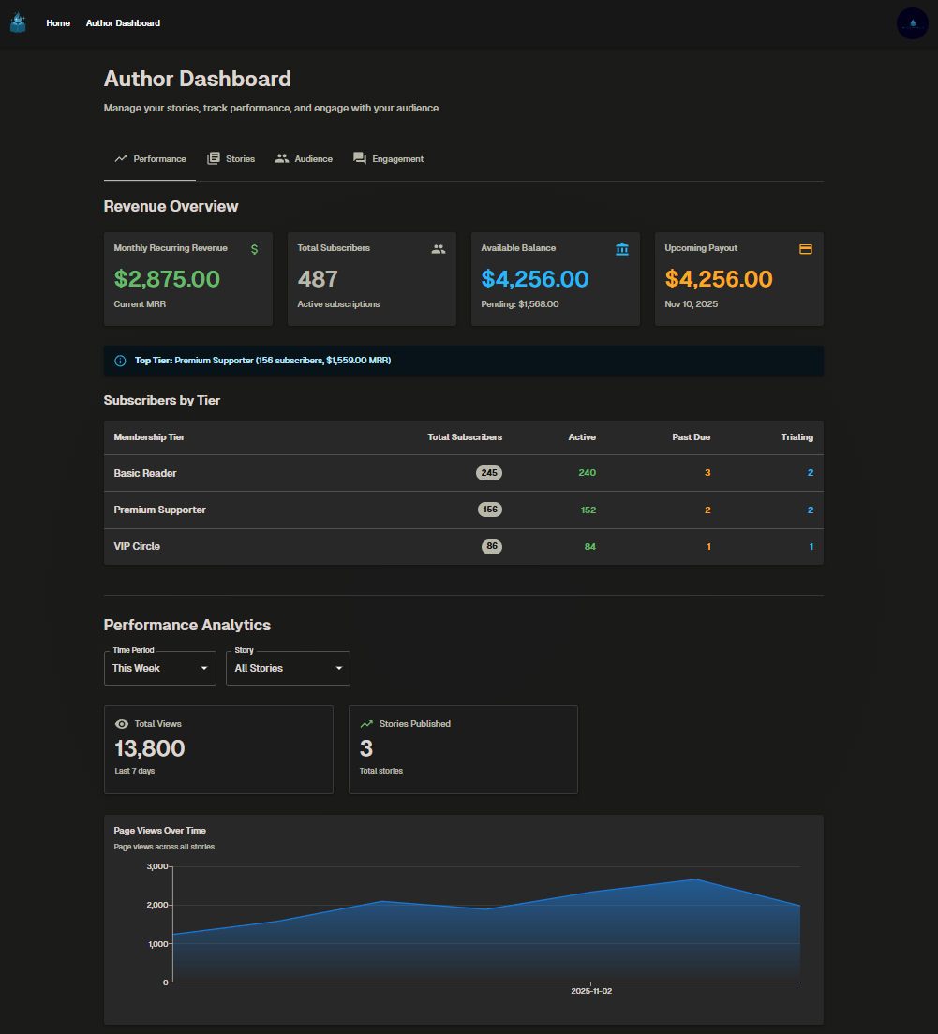Screen dimensions: 938x1034
Task: Switch to the Stories tab
Action: point(231,158)
